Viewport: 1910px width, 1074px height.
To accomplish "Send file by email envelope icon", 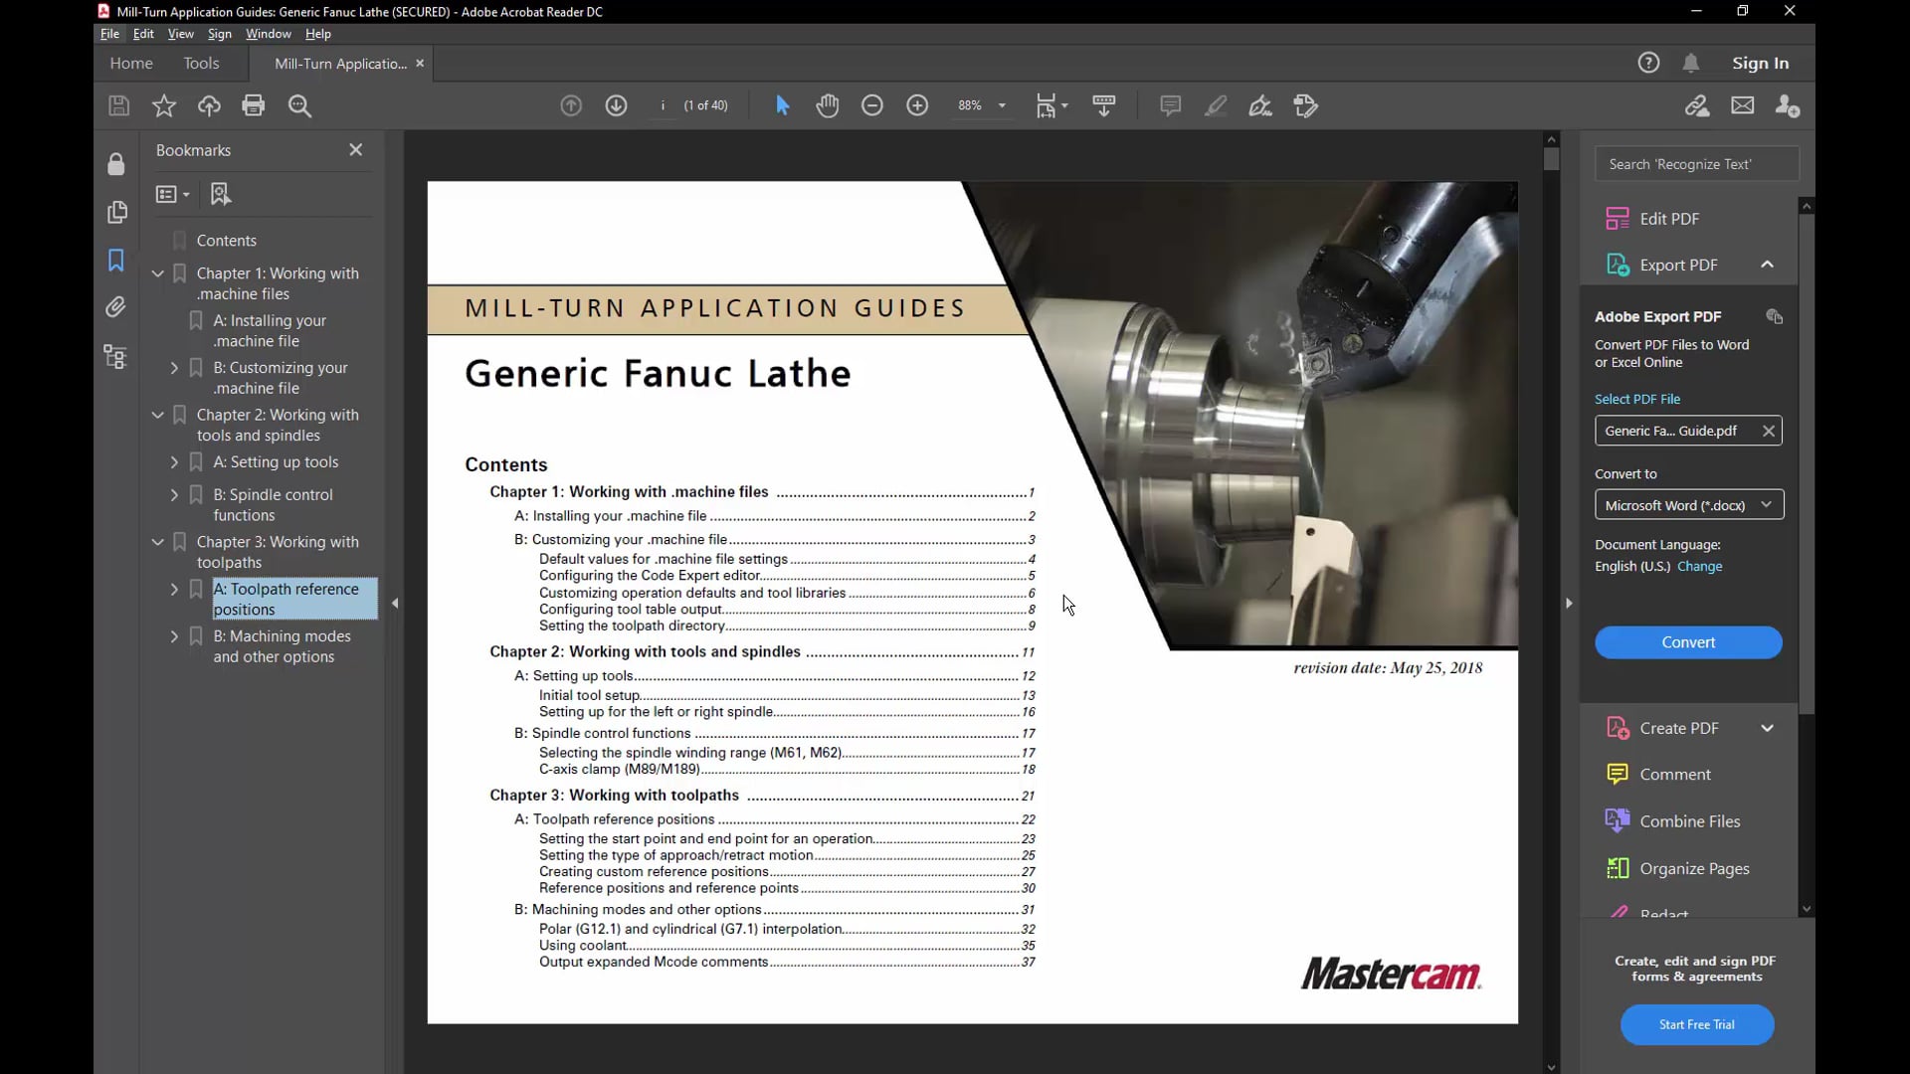I will coord(1743,105).
